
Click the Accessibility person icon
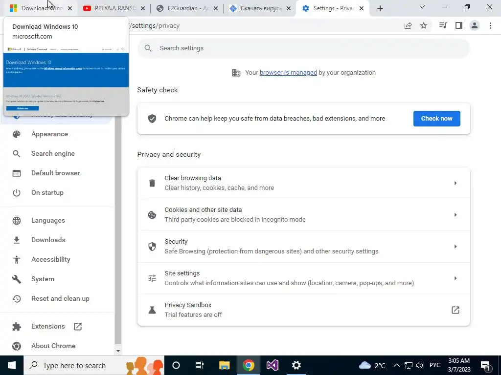[17, 260]
